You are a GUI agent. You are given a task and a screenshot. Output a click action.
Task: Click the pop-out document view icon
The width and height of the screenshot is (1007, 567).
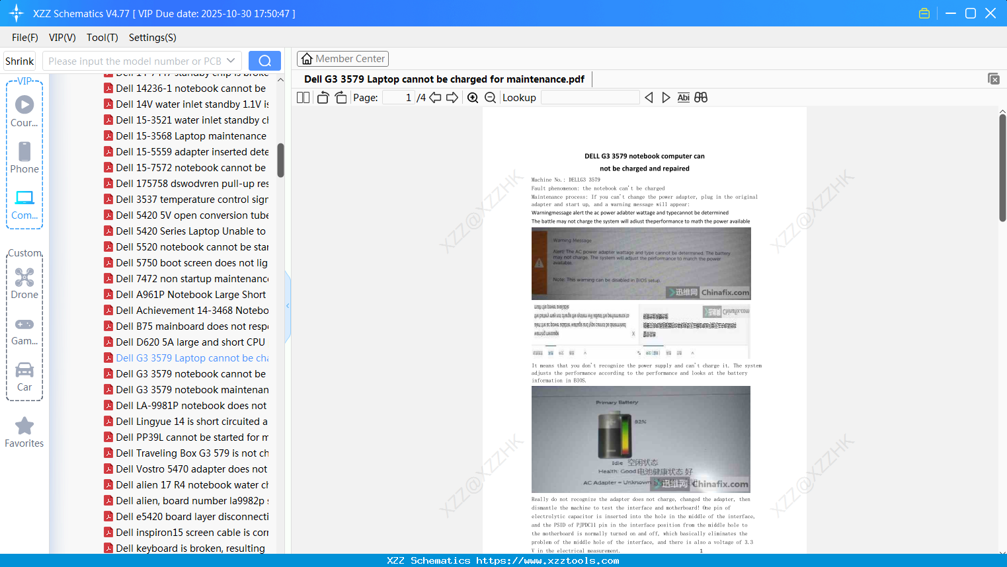coord(993,79)
